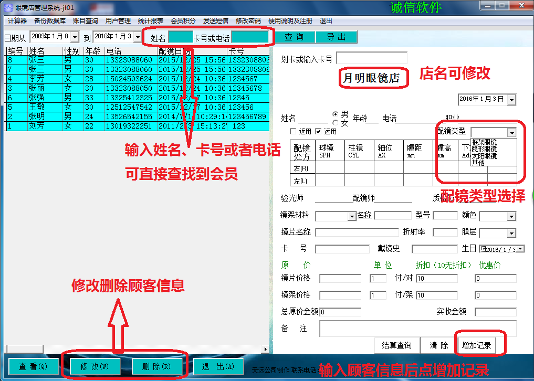Click the 名称 link label
Viewport: 534px width, 381px height.
(364, 215)
